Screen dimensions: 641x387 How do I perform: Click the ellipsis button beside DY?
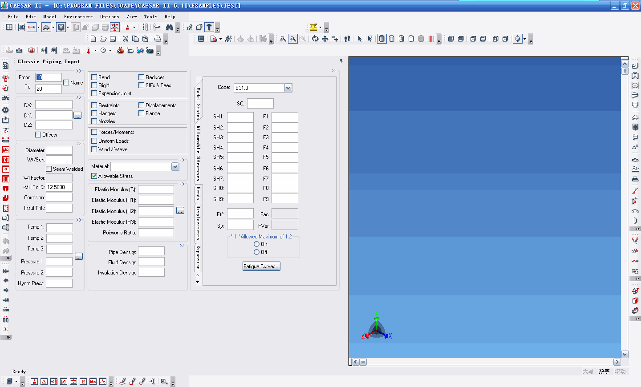click(77, 115)
